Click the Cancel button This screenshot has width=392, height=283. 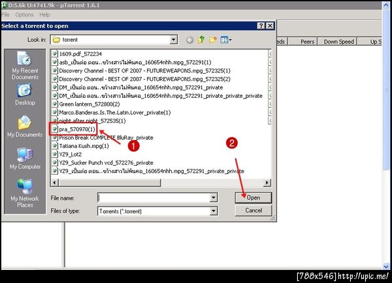coord(253,211)
